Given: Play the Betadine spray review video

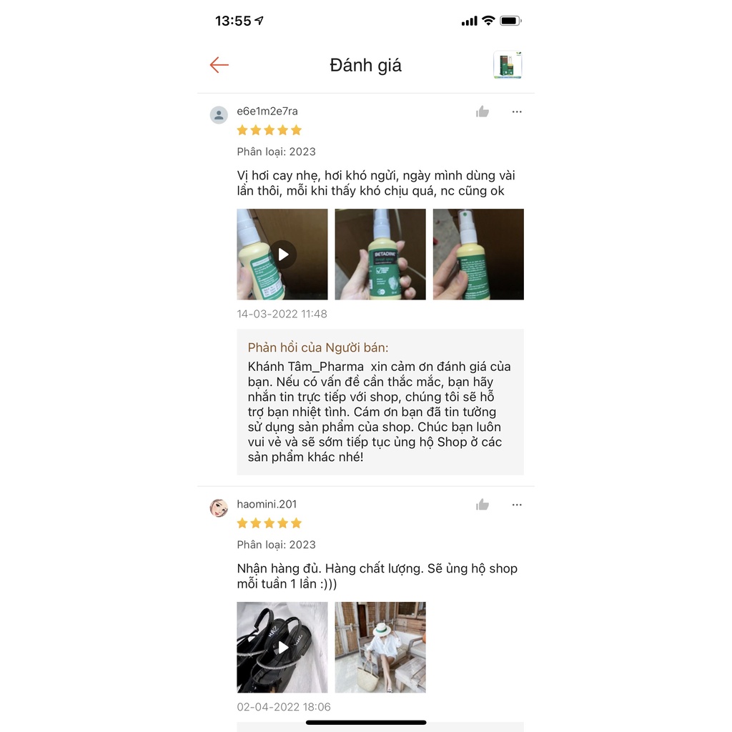Looking at the screenshot, I should 282,254.
